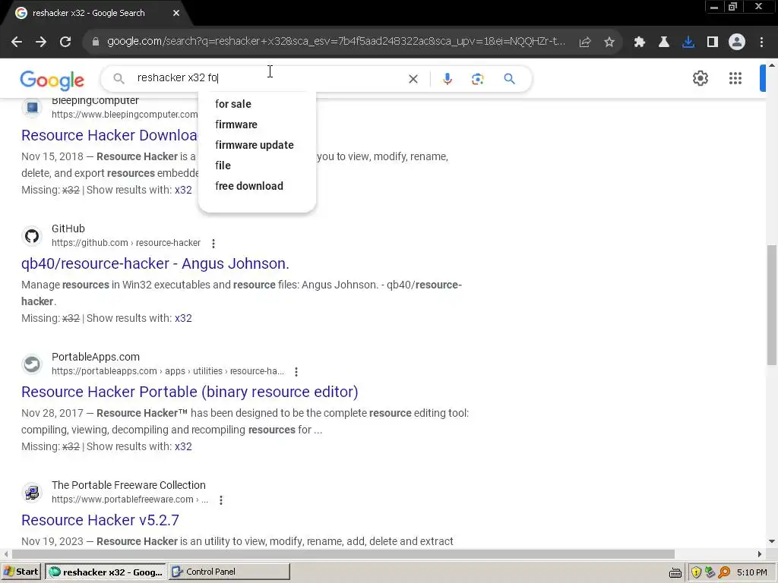
Task: Start voice search with microphone icon
Action: coord(447,79)
